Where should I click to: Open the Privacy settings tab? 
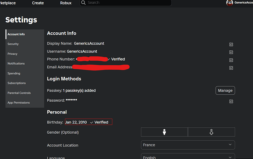point(12,54)
